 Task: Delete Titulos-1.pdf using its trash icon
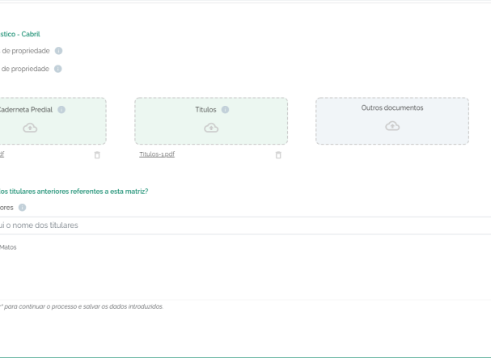[x=278, y=154]
